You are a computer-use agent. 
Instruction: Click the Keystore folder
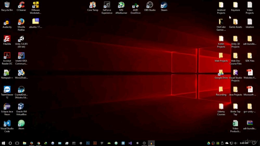coord(236,6)
